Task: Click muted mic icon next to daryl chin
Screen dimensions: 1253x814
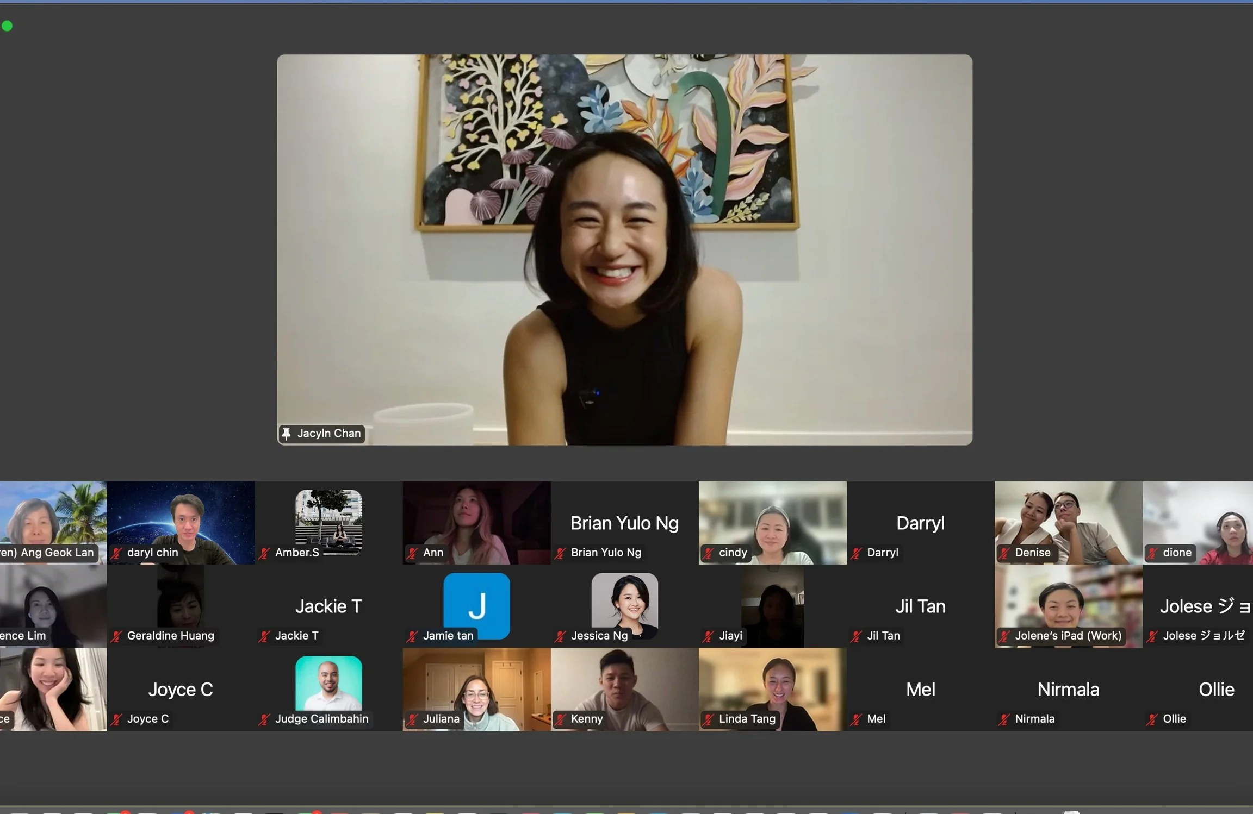Action: click(116, 553)
